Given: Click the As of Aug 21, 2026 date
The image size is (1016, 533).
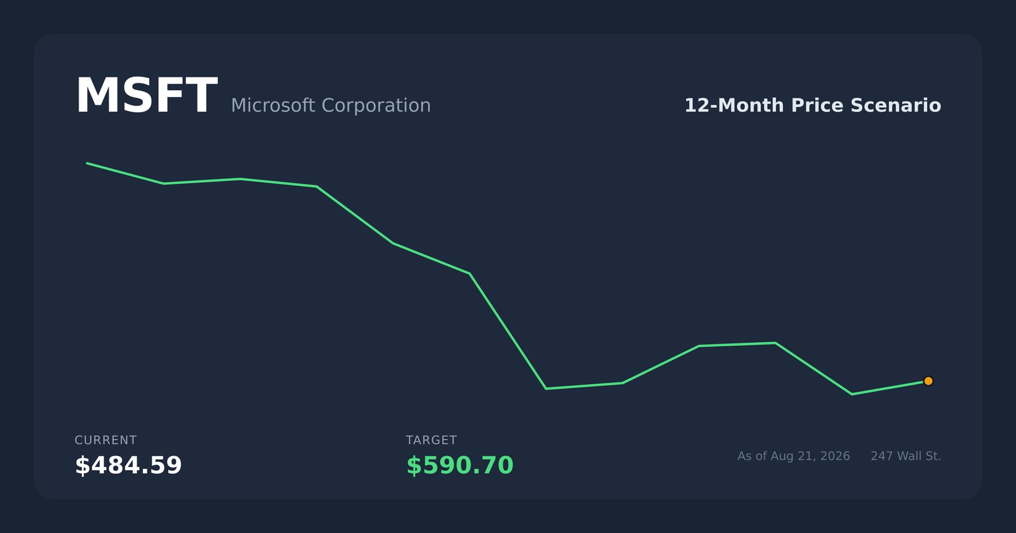Looking at the screenshot, I should point(794,456).
